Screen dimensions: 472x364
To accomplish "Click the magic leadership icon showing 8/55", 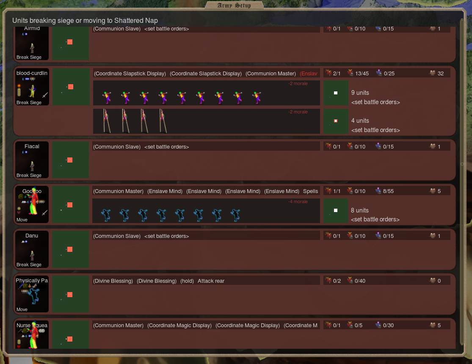I will 378,190.
